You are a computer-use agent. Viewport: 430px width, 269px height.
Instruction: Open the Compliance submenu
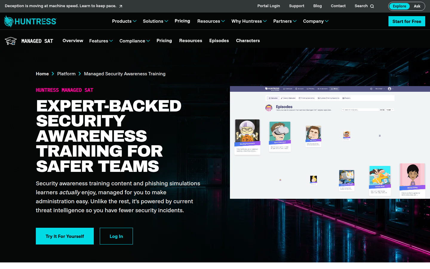click(135, 41)
